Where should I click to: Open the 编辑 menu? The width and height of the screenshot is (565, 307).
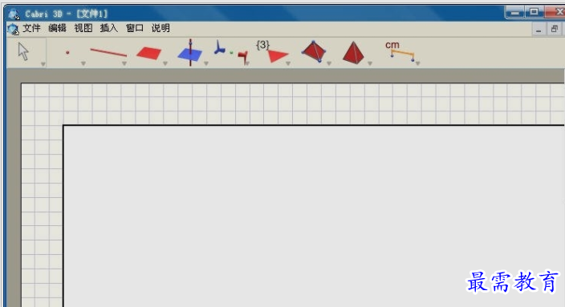pos(57,28)
